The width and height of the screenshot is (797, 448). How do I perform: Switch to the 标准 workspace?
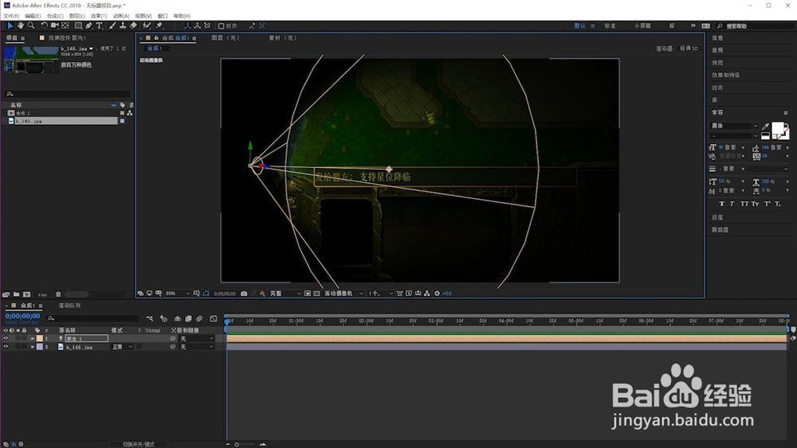(610, 26)
